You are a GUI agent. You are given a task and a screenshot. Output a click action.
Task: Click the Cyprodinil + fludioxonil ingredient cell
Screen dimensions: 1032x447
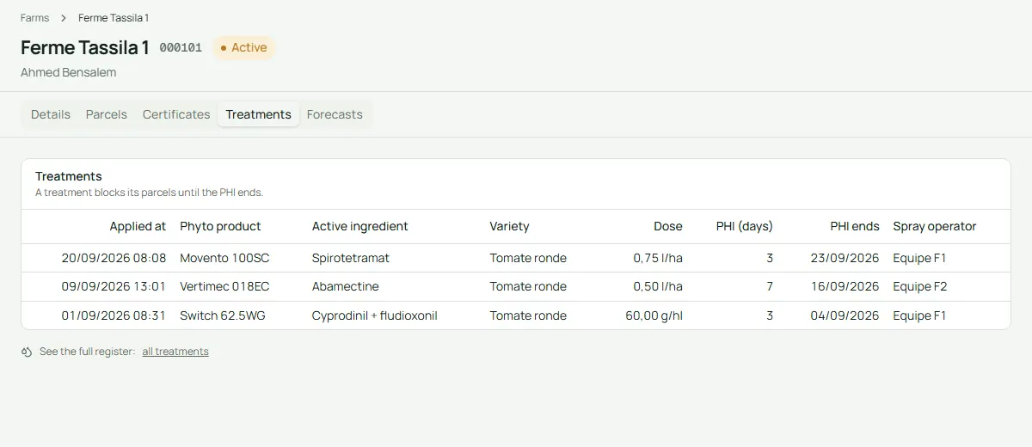click(x=375, y=315)
